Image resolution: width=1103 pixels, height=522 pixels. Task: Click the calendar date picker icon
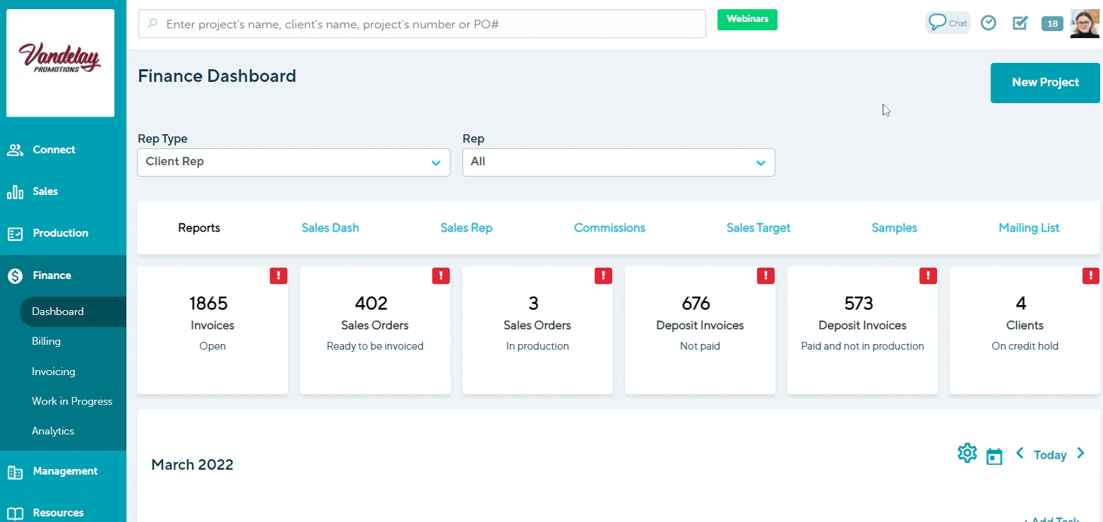[994, 456]
